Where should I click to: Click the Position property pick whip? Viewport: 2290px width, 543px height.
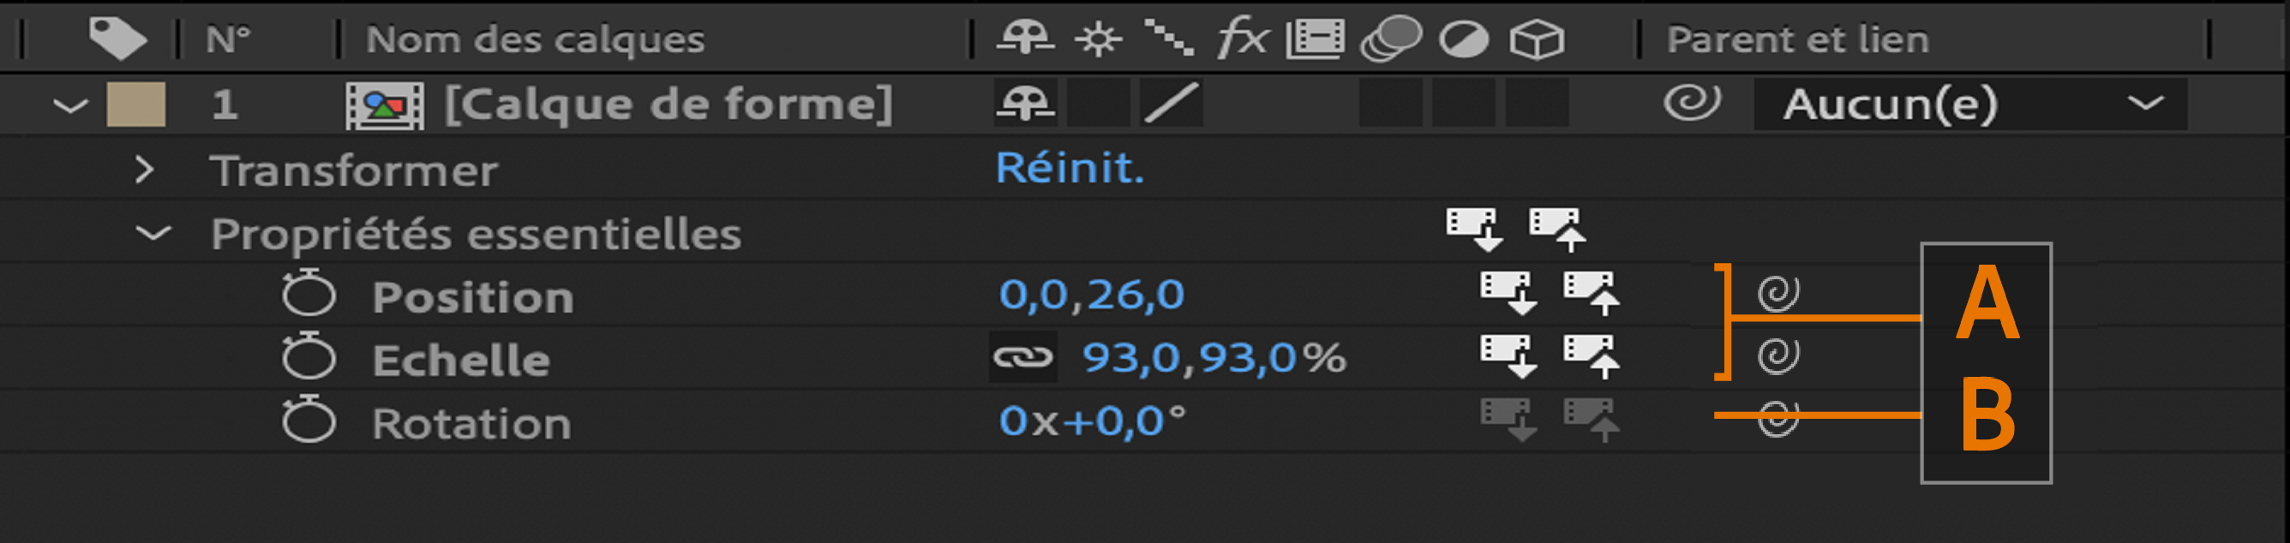[1778, 292]
